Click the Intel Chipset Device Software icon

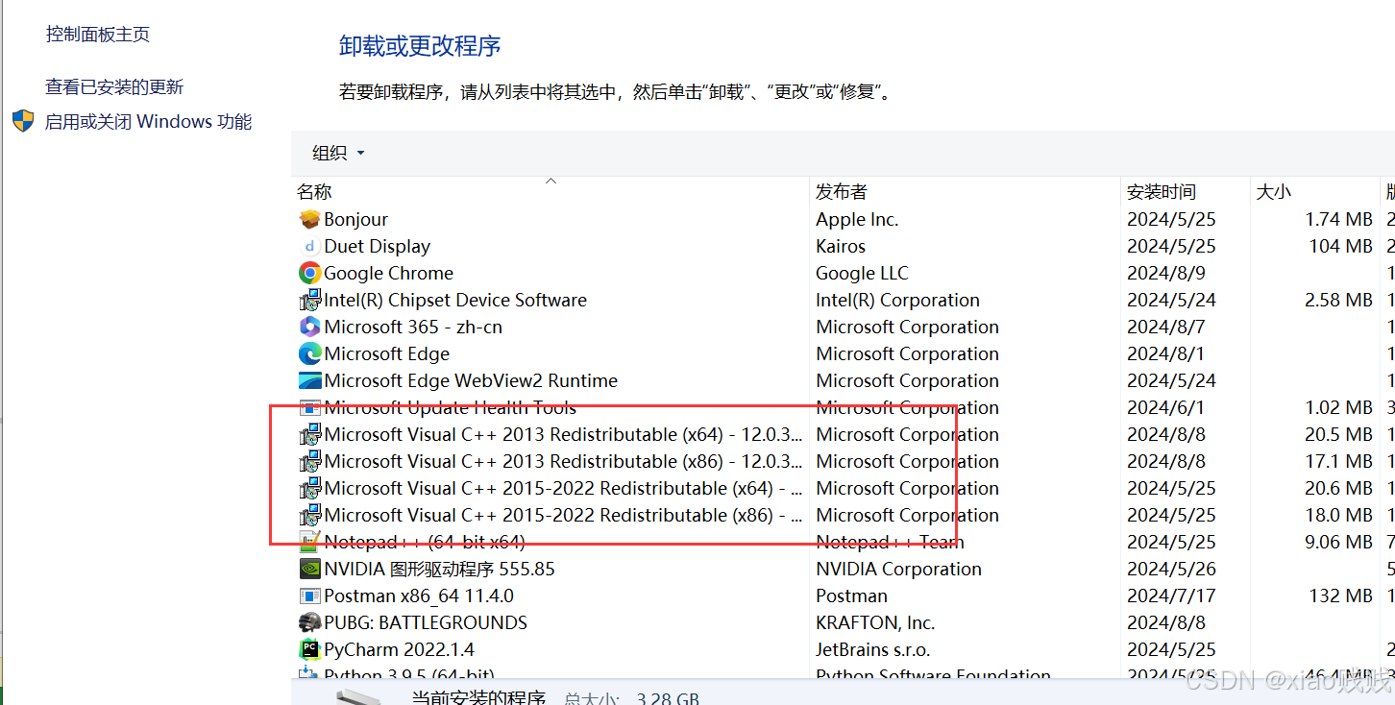pos(309,300)
